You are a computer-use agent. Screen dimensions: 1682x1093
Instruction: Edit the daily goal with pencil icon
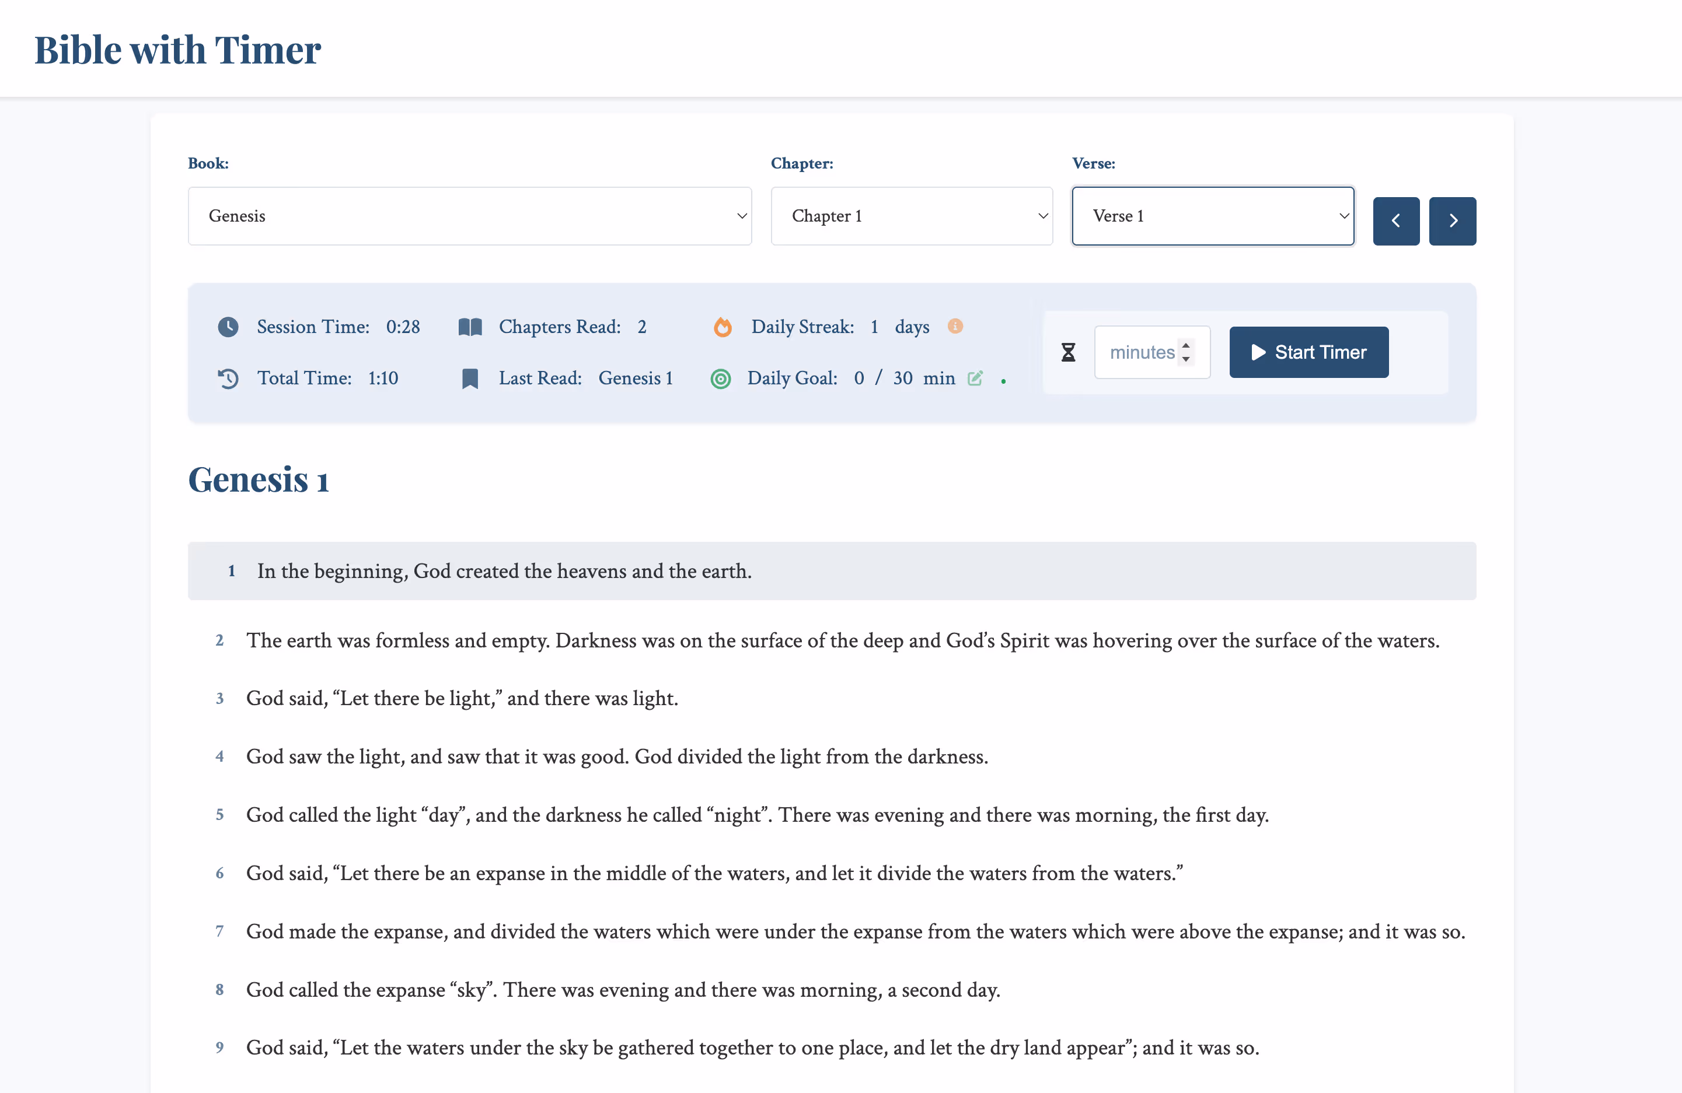975,378
